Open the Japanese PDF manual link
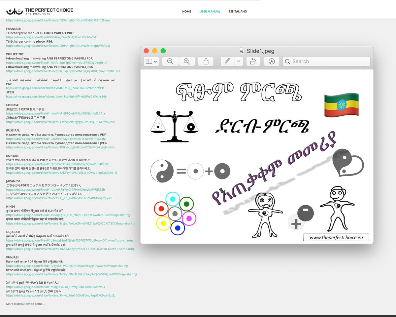The width and height of the screenshot is (396, 317). tap(55, 190)
